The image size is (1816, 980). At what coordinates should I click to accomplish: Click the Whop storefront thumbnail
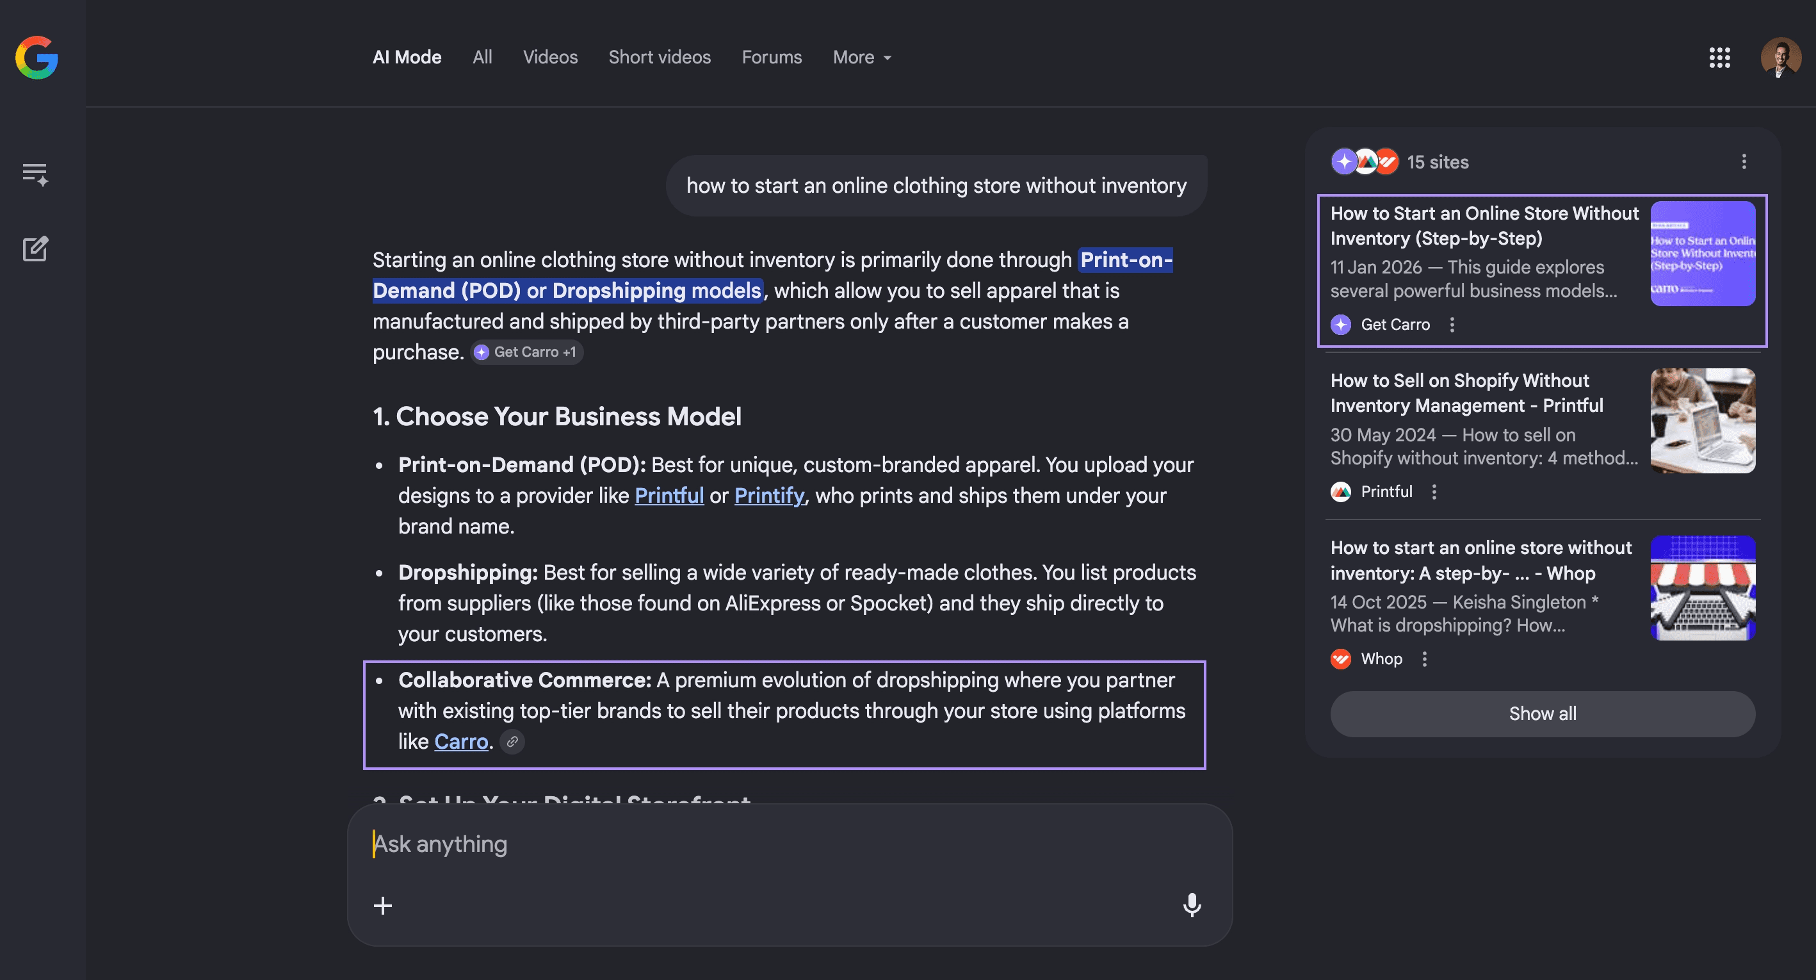[x=1703, y=588]
